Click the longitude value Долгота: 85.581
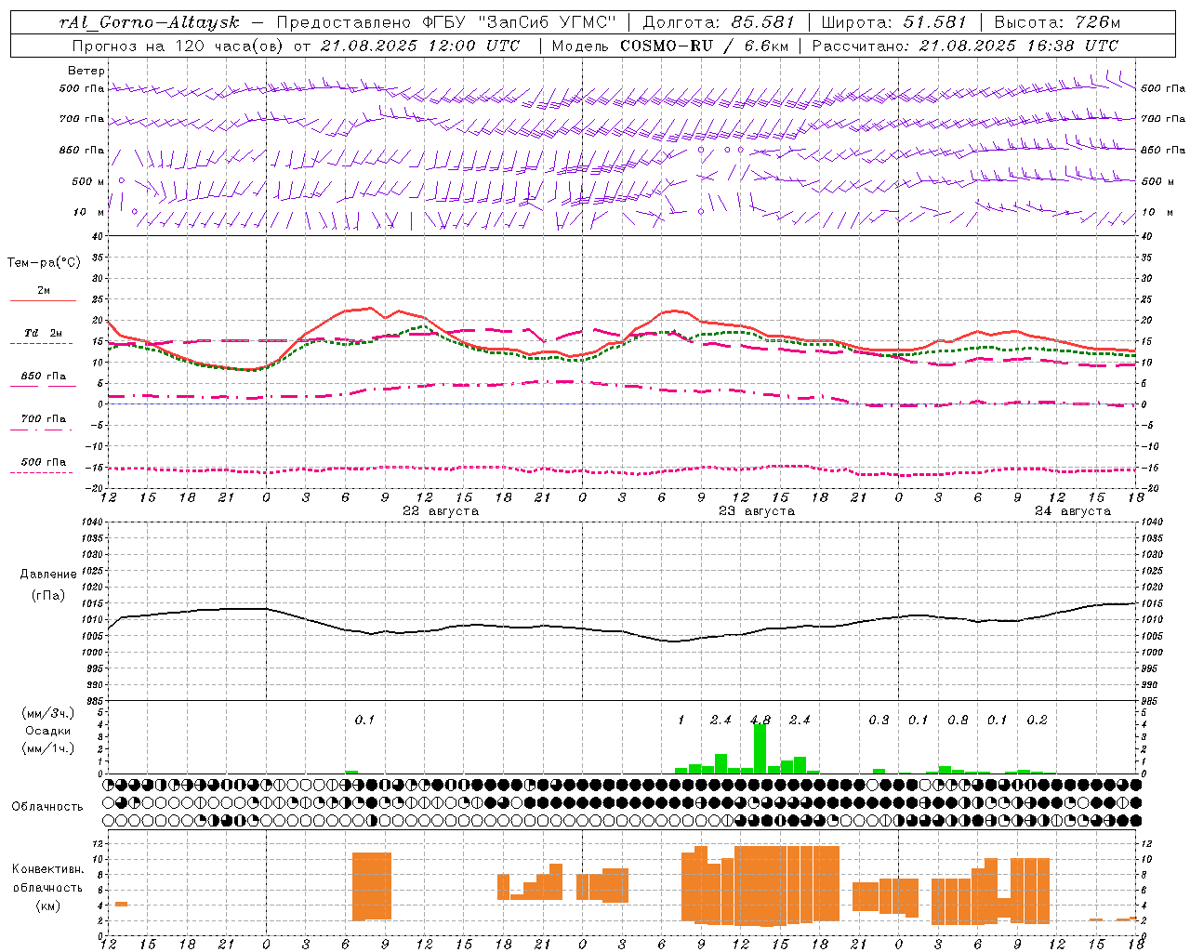The height and width of the screenshot is (952, 1190). point(720,22)
